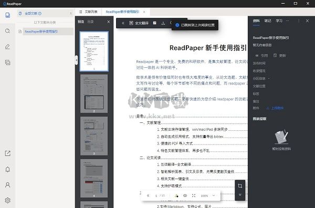Image resolution: width=315 pixels, height=208 pixels.
Task: Select the 全部文献 all literature folder
Action: tap(31, 14)
